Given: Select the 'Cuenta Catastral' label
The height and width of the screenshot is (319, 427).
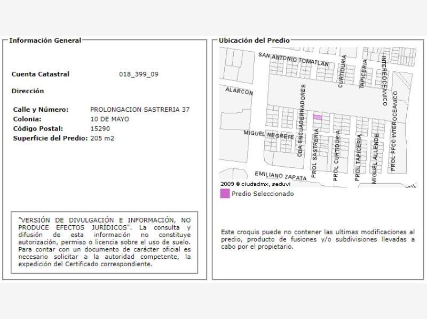Looking at the screenshot, I should (x=41, y=74).
